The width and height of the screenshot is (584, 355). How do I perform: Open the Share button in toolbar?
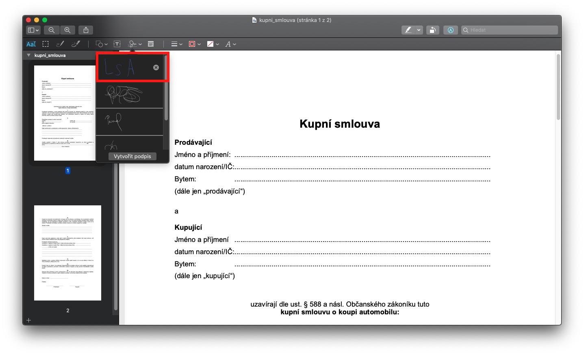(x=86, y=30)
